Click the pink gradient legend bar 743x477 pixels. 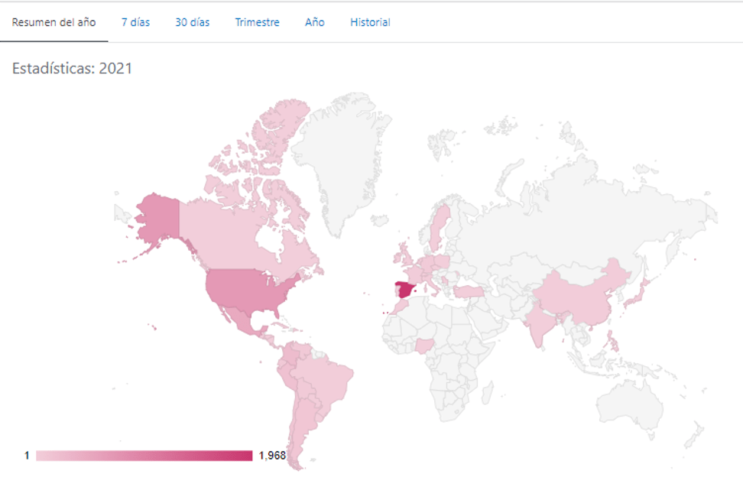coord(144,456)
